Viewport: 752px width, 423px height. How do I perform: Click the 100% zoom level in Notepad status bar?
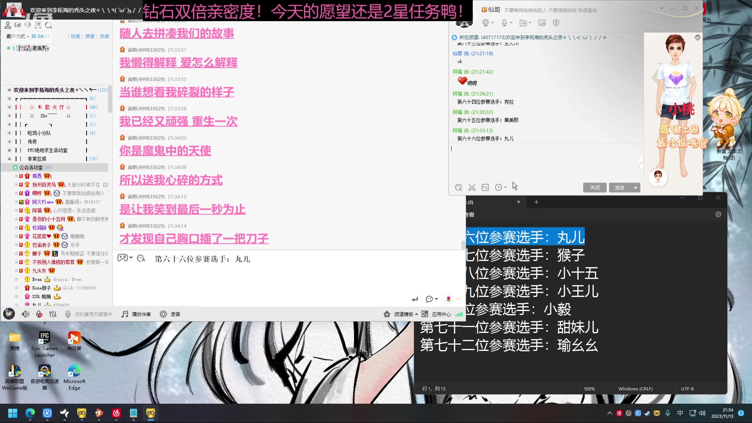pos(589,389)
